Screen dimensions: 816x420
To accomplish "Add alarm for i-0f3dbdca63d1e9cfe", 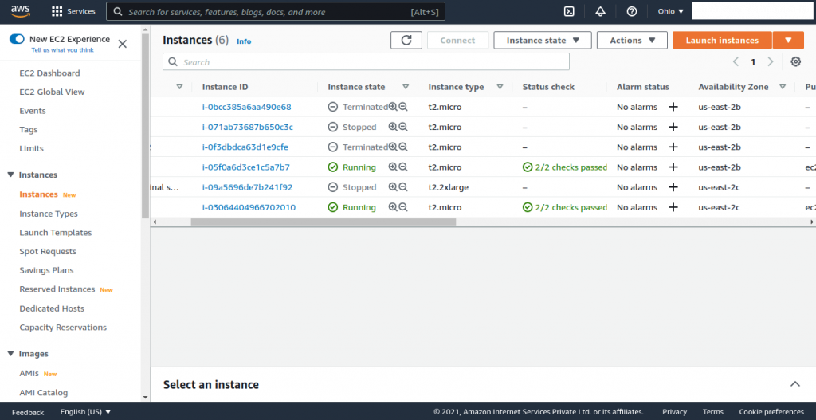I will [673, 147].
